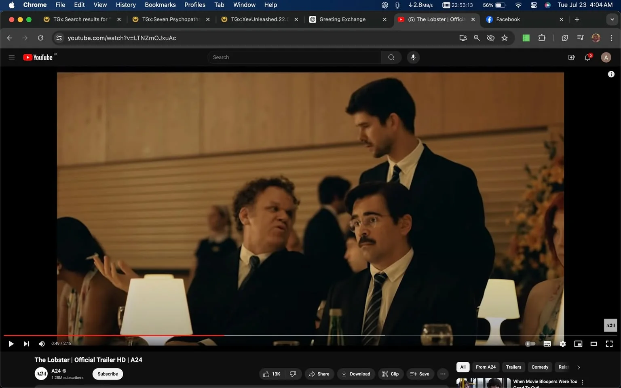The height and width of the screenshot is (388, 621).
Task: Open Chrome extensions puzzle menu
Action: pyautogui.click(x=542, y=38)
